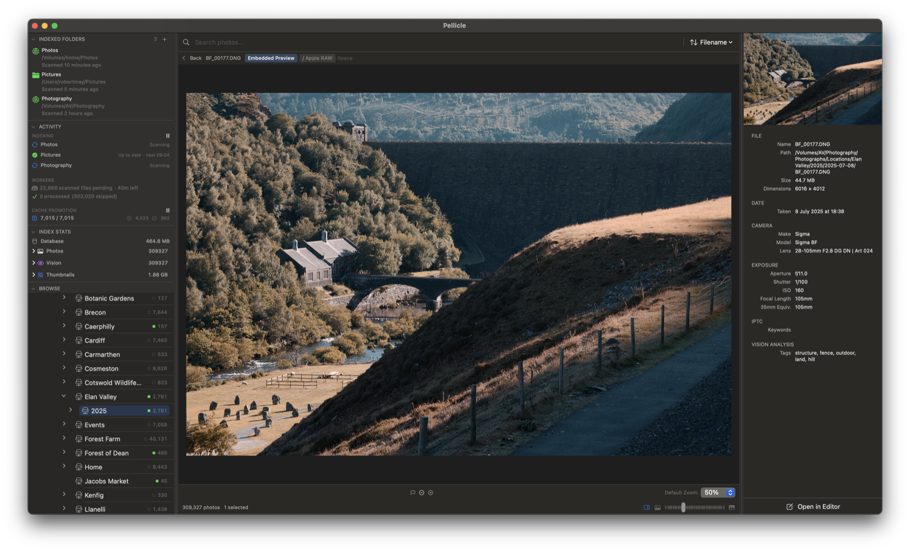Viewport: 910px width, 551px height.
Task: Select the Forest of Dean folder
Action: click(x=106, y=453)
